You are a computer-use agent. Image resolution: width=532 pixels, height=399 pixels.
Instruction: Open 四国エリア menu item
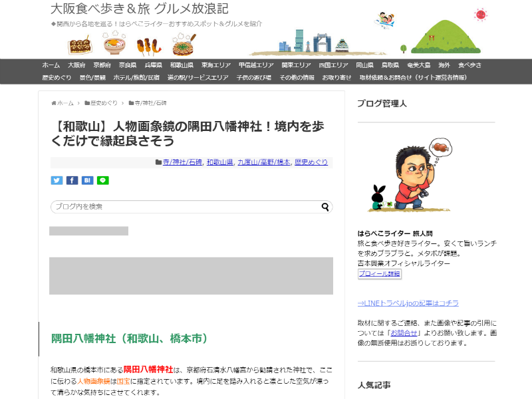click(x=334, y=65)
